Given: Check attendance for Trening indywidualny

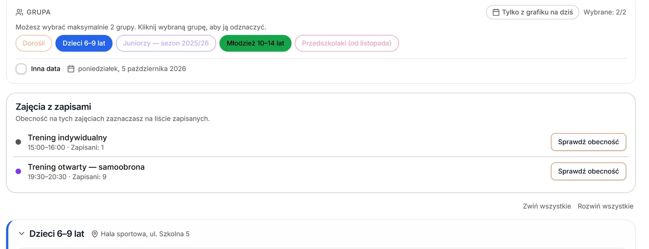Looking at the screenshot, I should tap(588, 142).
